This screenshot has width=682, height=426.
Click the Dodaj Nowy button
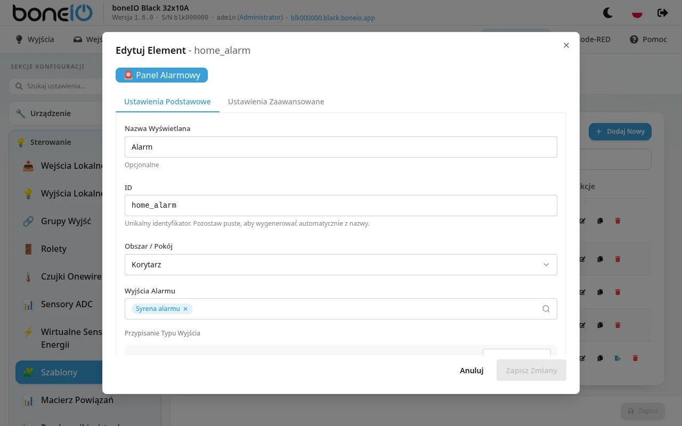click(x=620, y=132)
